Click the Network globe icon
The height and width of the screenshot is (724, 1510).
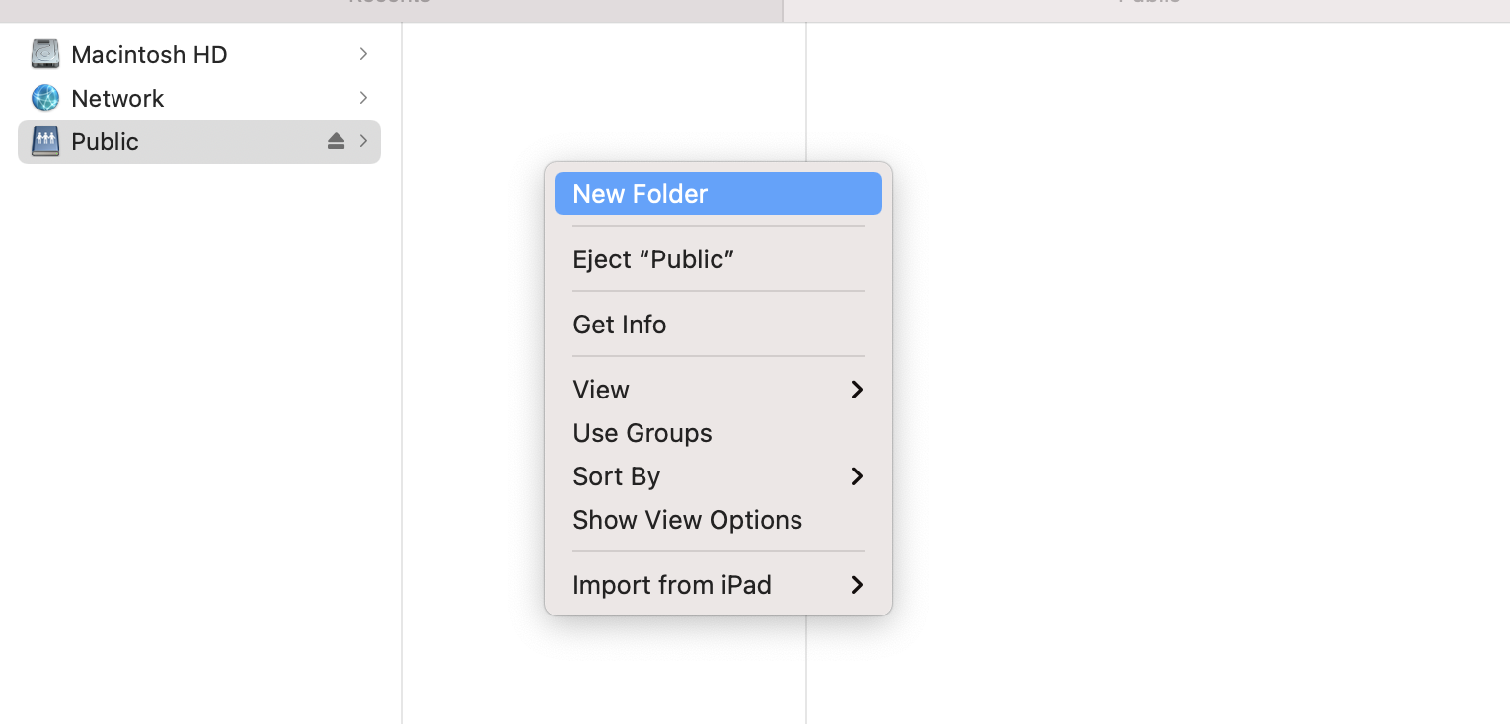[45, 98]
